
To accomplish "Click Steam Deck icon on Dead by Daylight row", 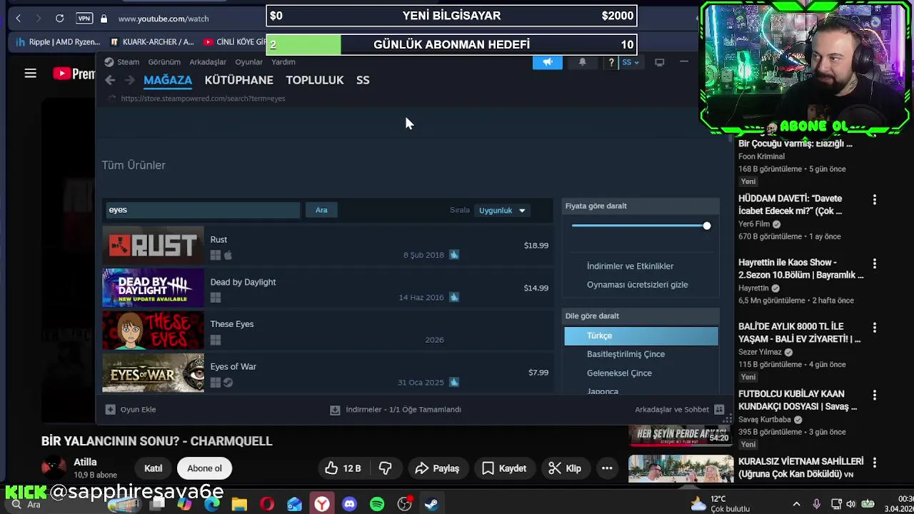I will 453,297.
